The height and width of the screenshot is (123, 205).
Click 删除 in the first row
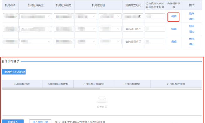(192, 13)
